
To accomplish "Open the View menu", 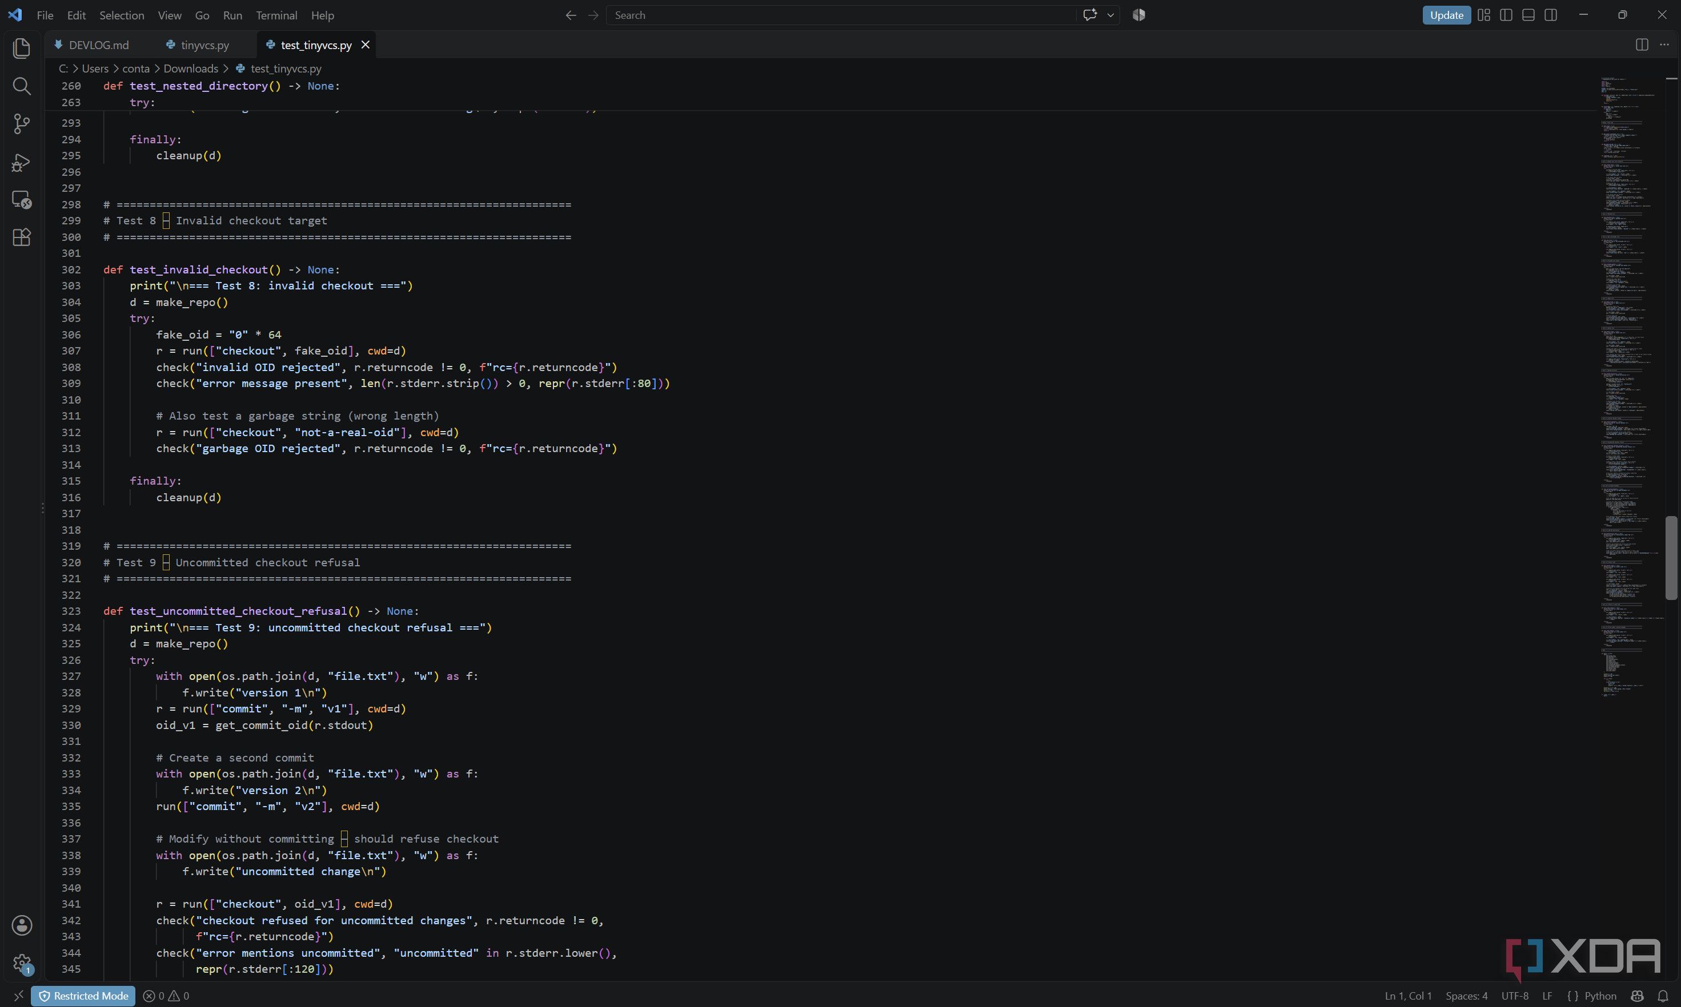I will [x=170, y=15].
